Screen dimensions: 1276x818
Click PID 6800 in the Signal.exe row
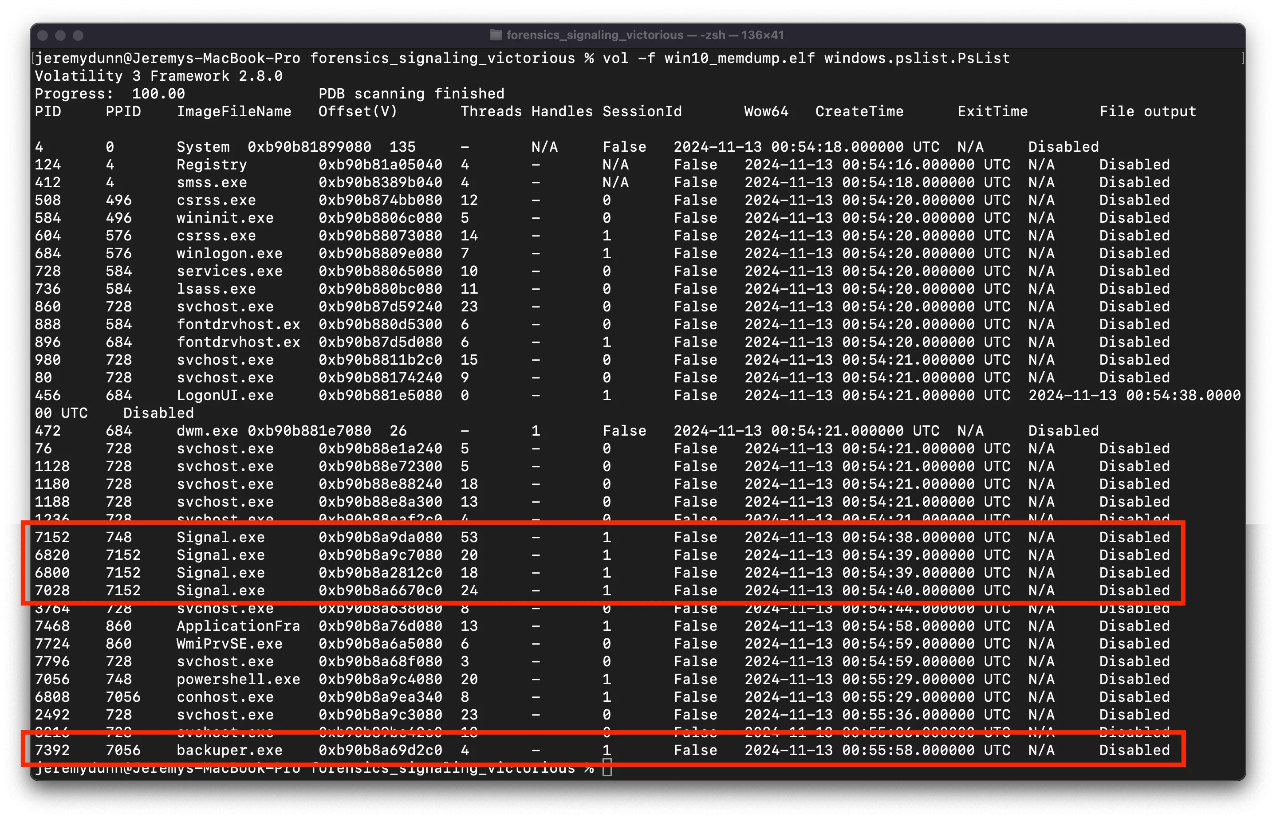click(x=52, y=573)
